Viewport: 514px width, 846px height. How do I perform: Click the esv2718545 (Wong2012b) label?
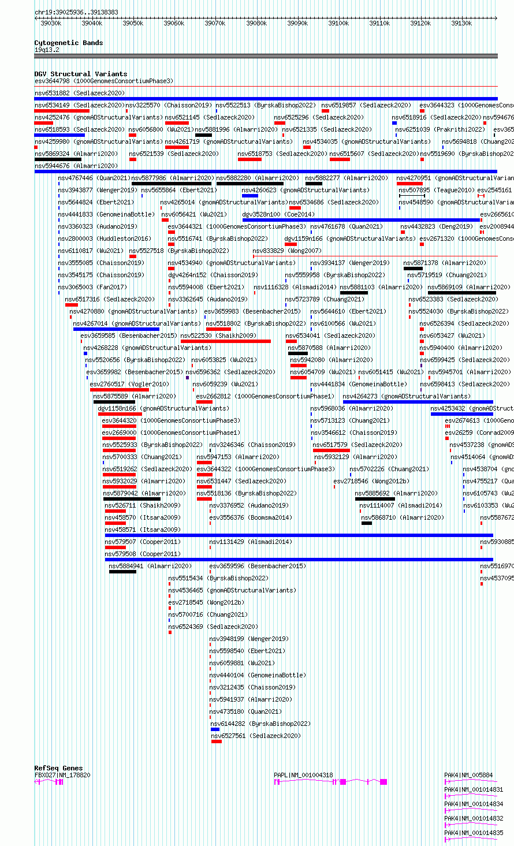(x=206, y=602)
